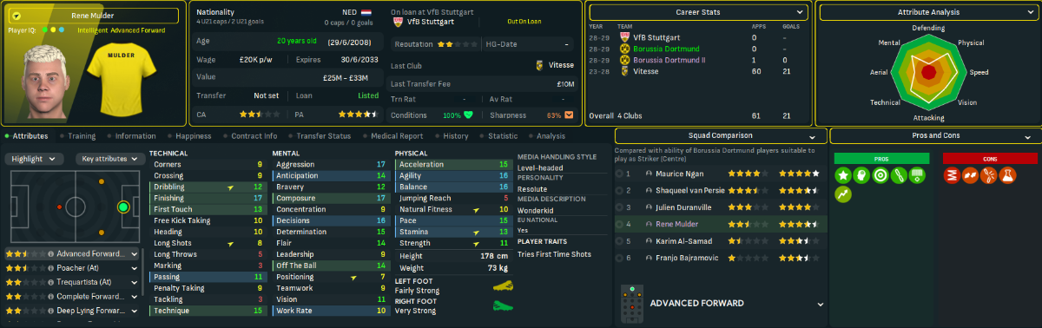Click the flask con icon
Screen dimensions: 1042x328
(x=1008, y=175)
